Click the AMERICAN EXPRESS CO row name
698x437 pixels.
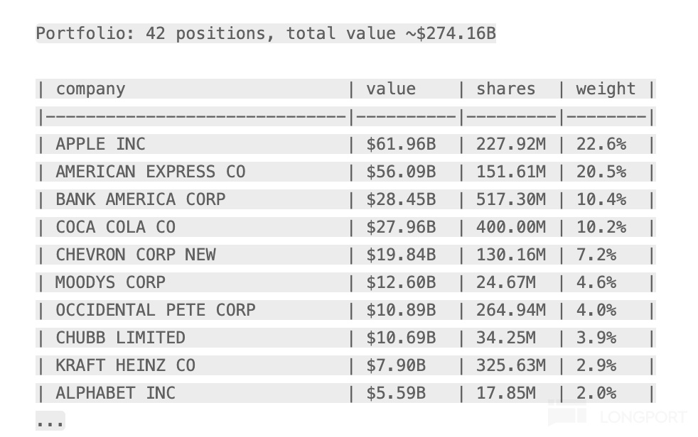click(150, 172)
